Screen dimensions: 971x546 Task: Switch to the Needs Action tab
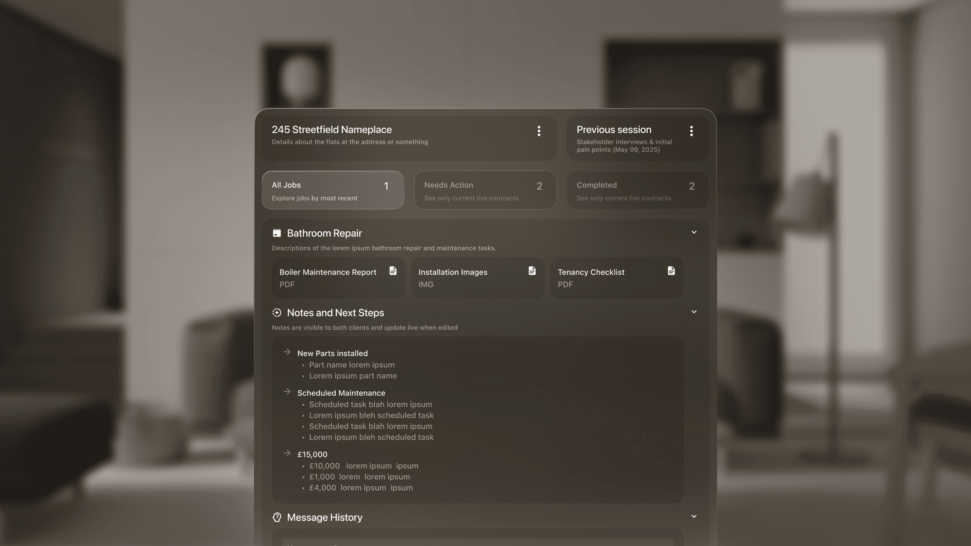485,190
